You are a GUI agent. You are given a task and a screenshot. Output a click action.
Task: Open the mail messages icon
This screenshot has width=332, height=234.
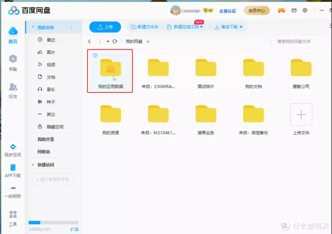point(294,10)
